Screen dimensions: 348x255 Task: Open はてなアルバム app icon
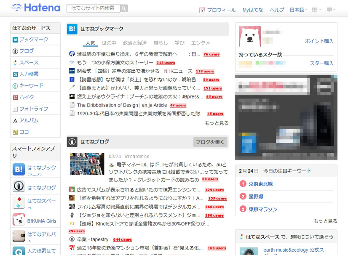pos(19,236)
